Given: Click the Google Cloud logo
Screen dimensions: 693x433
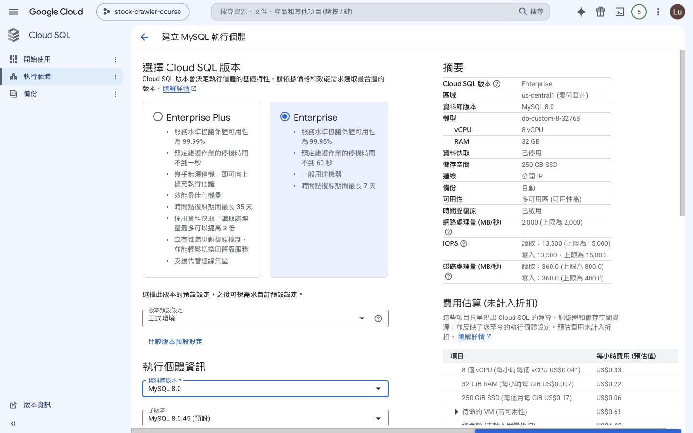Looking at the screenshot, I should [56, 12].
